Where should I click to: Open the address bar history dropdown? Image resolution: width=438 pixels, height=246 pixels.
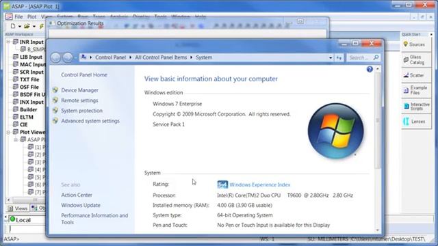(331, 57)
